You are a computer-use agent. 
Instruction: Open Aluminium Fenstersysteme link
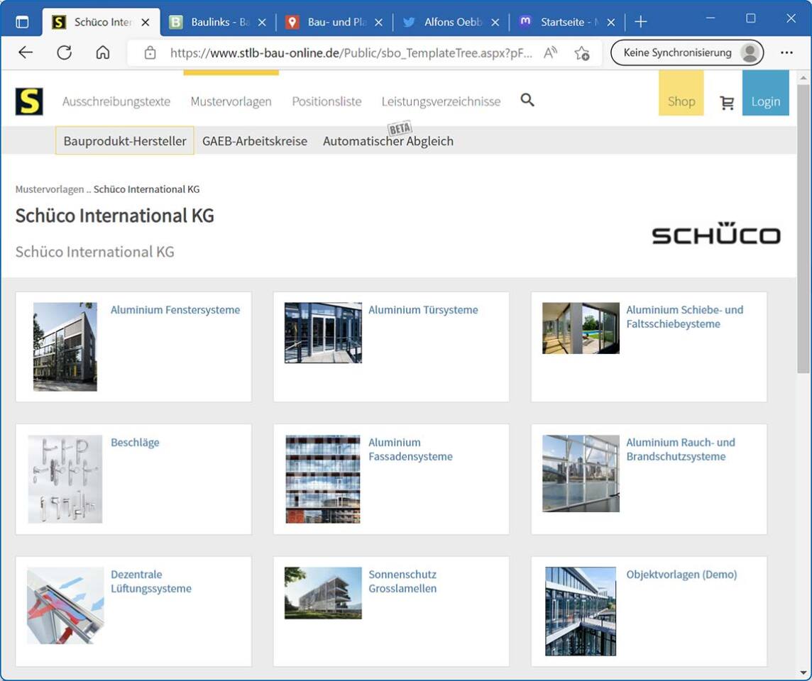click(175, 310)
